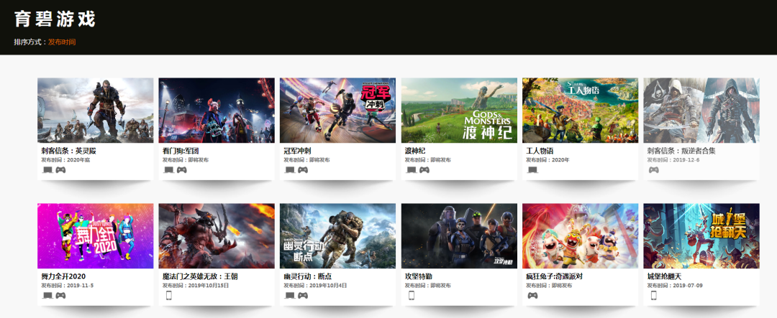Click release date text 2020年底
The height and width of the screenshot is (318, 777).
point(78,160)
